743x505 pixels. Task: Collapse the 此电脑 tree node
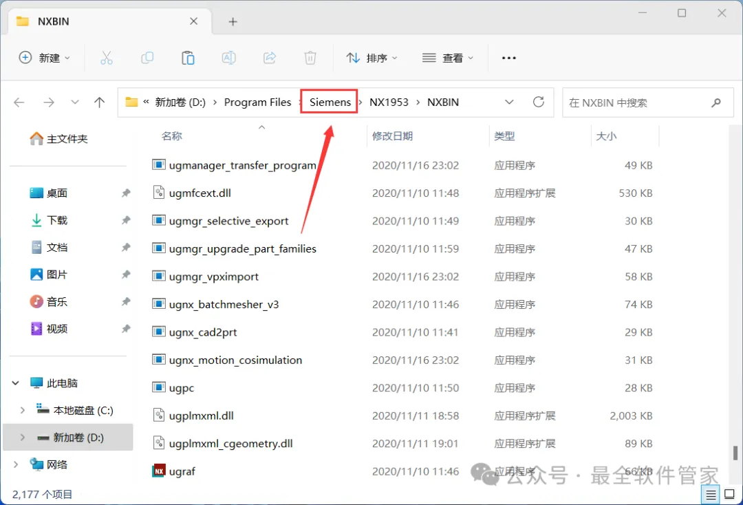pyautogui.click(x=16, y=383)
